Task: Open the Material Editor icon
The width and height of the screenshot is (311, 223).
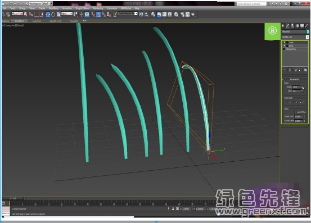Action: [x=176, y=15]
